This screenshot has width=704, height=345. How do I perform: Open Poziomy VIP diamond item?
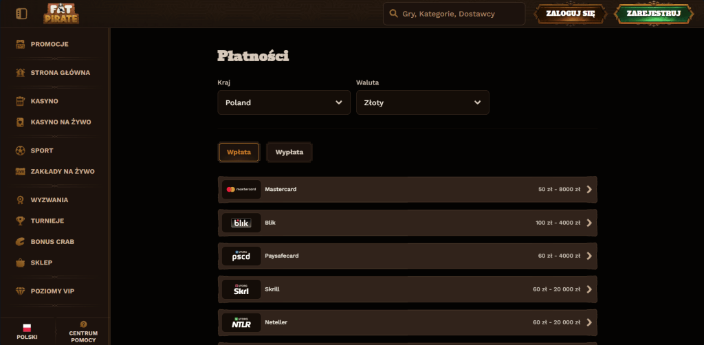[x=52, y=291]
